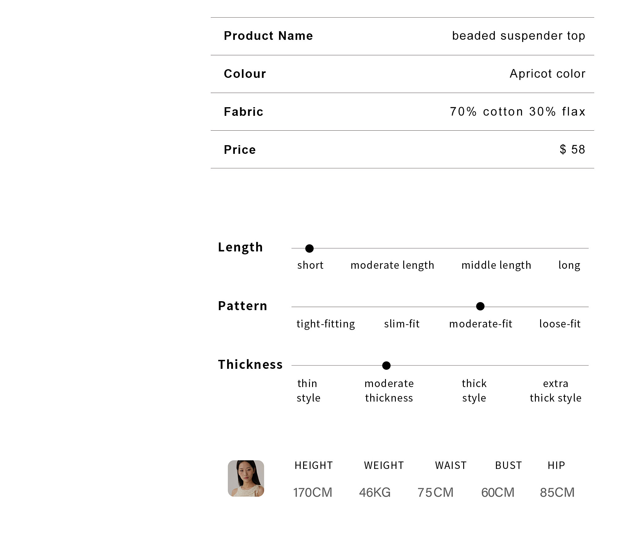Viewport: 618px width, 535px height.
Task: Click the '$ 58' price value
Action: [x=573, y=150]
